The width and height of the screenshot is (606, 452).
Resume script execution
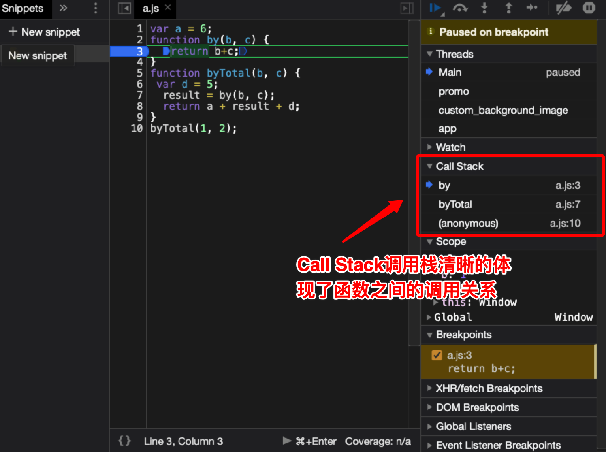[435, 8]
